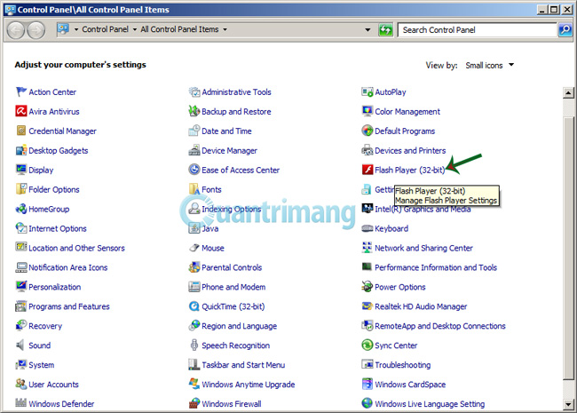The image size is (577, 413).
Task: Click the vertical scrollbar thumb
Action: point(568,248)
